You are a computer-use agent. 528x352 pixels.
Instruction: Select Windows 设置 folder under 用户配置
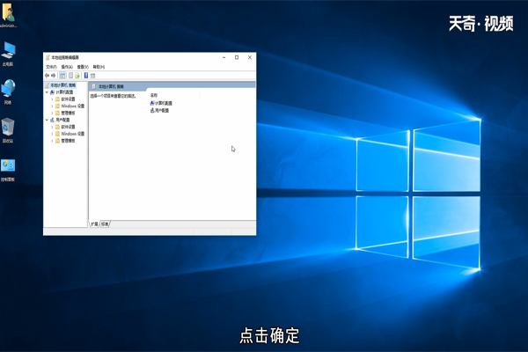pos(70,134)
